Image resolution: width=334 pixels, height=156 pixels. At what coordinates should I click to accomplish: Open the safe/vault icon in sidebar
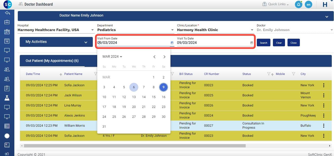(7, 126)
